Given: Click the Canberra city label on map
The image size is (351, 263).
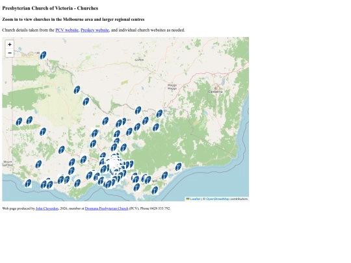Looking at the screenshot, I should click(215, 92).
